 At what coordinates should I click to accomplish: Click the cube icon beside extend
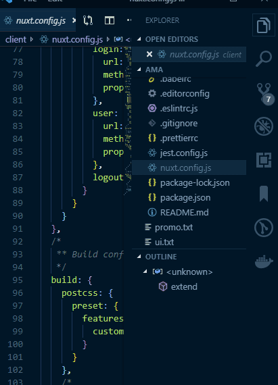163,286
